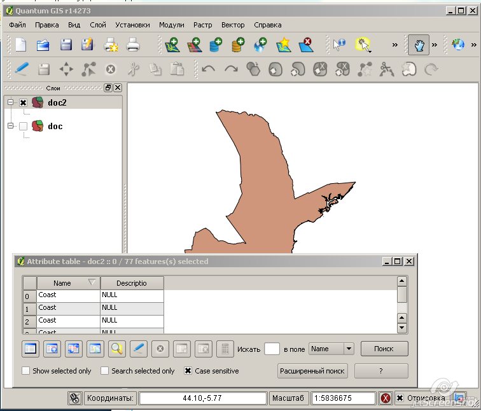Open the Модули menu
The width and height of the screenshot is (481, 411).
pos(172,25)
